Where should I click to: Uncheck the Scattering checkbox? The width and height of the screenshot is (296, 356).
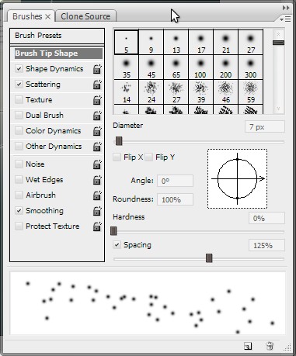pos(19,85)
